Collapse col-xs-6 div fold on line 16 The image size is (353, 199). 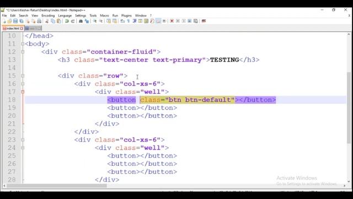point(23,83)
